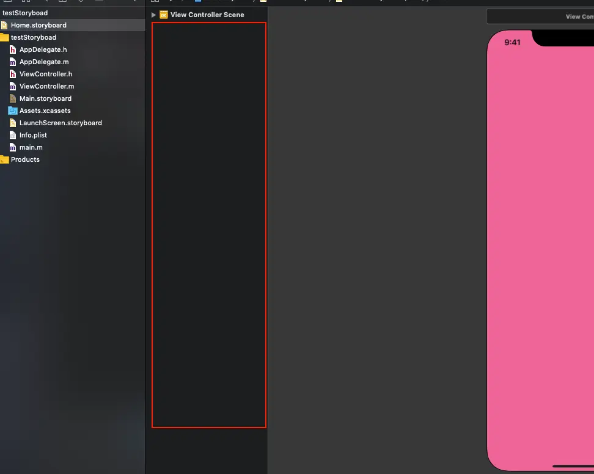The height and width of the screenshot is (474, 594).
Task: Click the Products folder icon
Action: click(x=4, y=159)
